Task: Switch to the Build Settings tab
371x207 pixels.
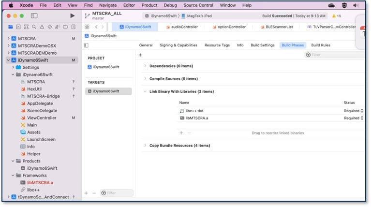Action: (263, 45)
